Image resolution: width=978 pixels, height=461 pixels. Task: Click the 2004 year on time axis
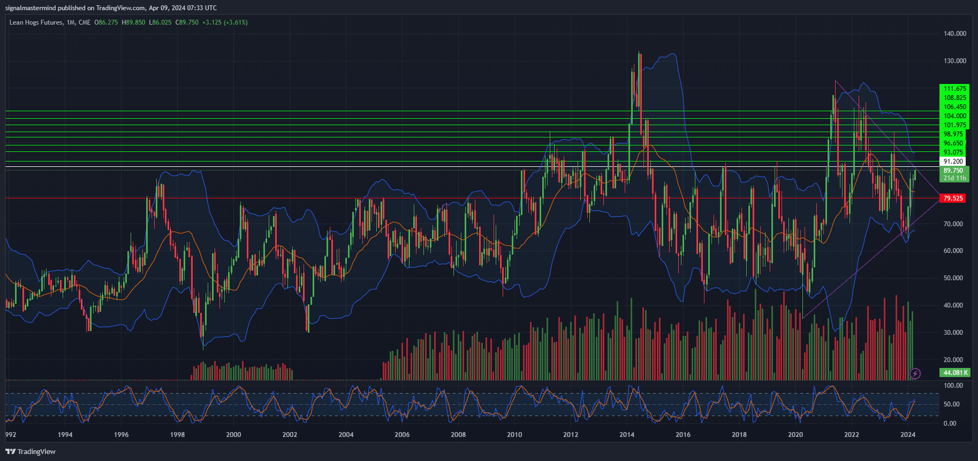coord(346,435)
